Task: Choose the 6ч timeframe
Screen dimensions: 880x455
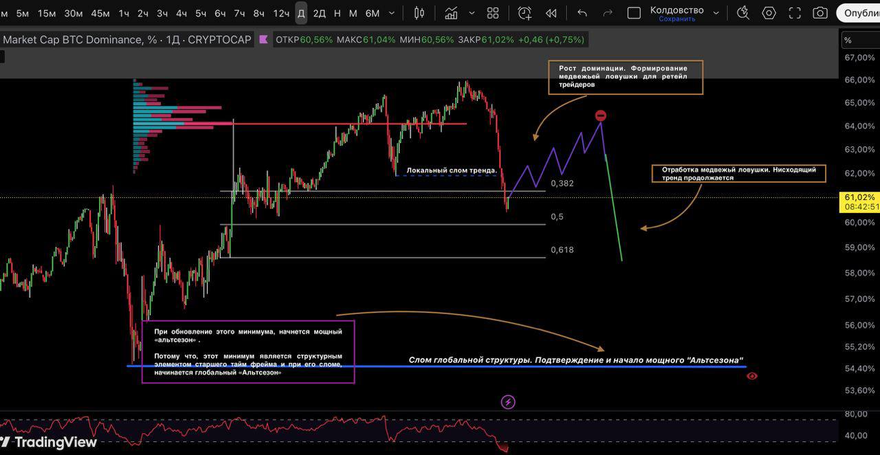Action: point(220,13)
